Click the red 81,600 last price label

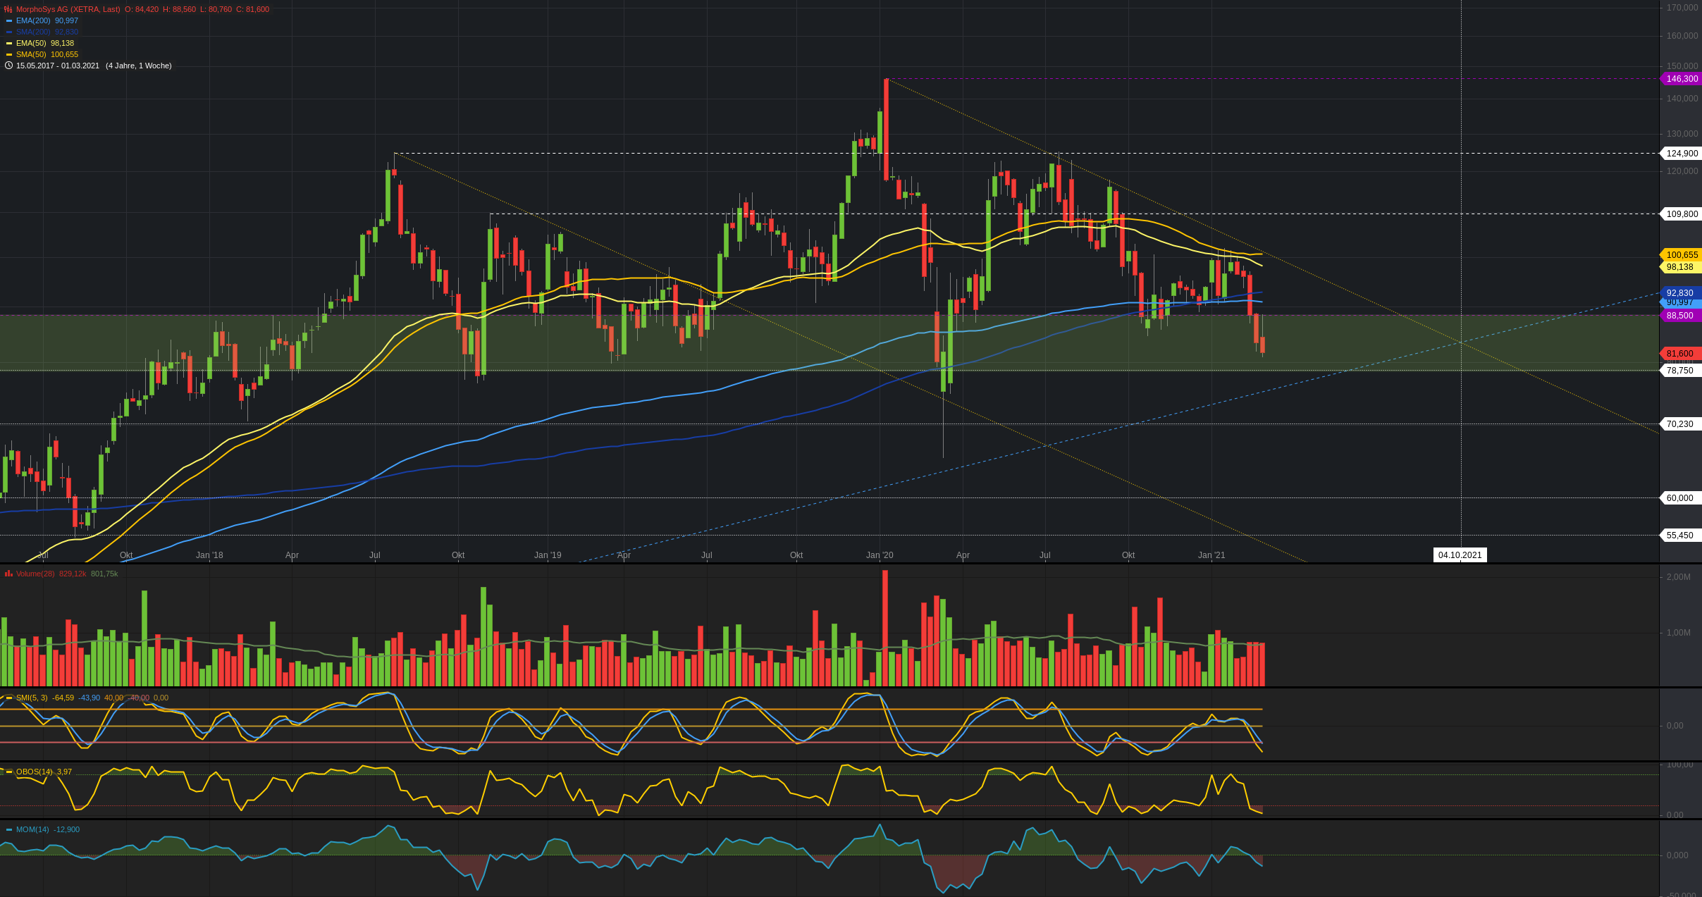1679,354
